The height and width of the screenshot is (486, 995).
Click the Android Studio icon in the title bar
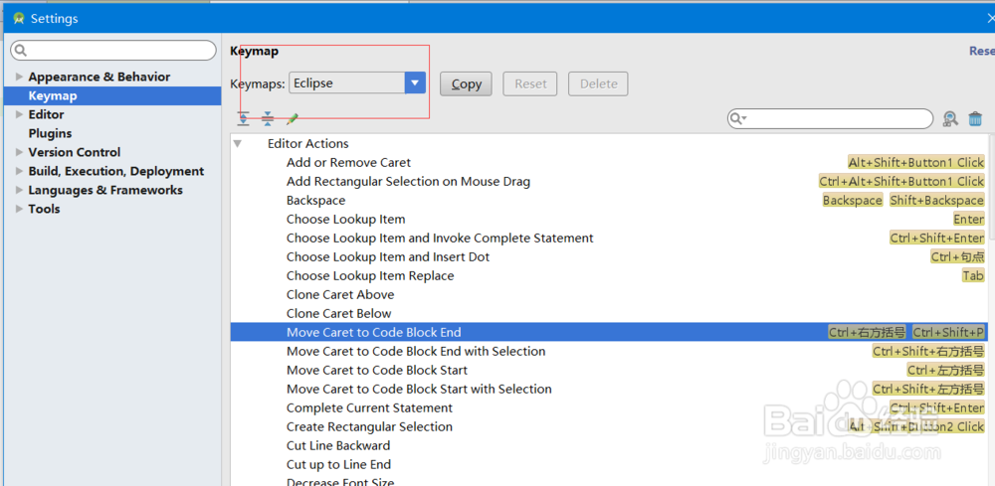[18, 18]
